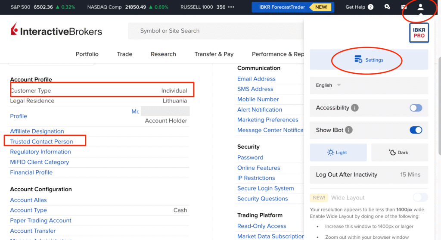Click the Get Help question mark icon
This screenshot has height=240, width=441.
click(371, 7)
